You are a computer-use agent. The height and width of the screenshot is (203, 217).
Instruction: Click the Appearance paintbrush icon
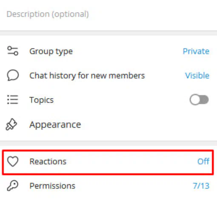click(11, 124)
